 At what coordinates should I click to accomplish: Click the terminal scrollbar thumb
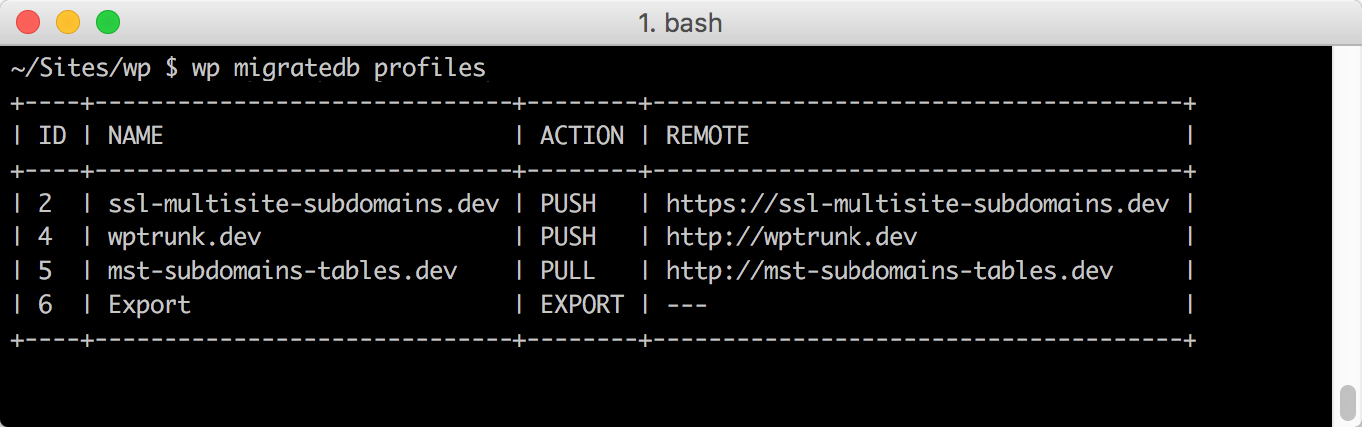pos(1347,404)
